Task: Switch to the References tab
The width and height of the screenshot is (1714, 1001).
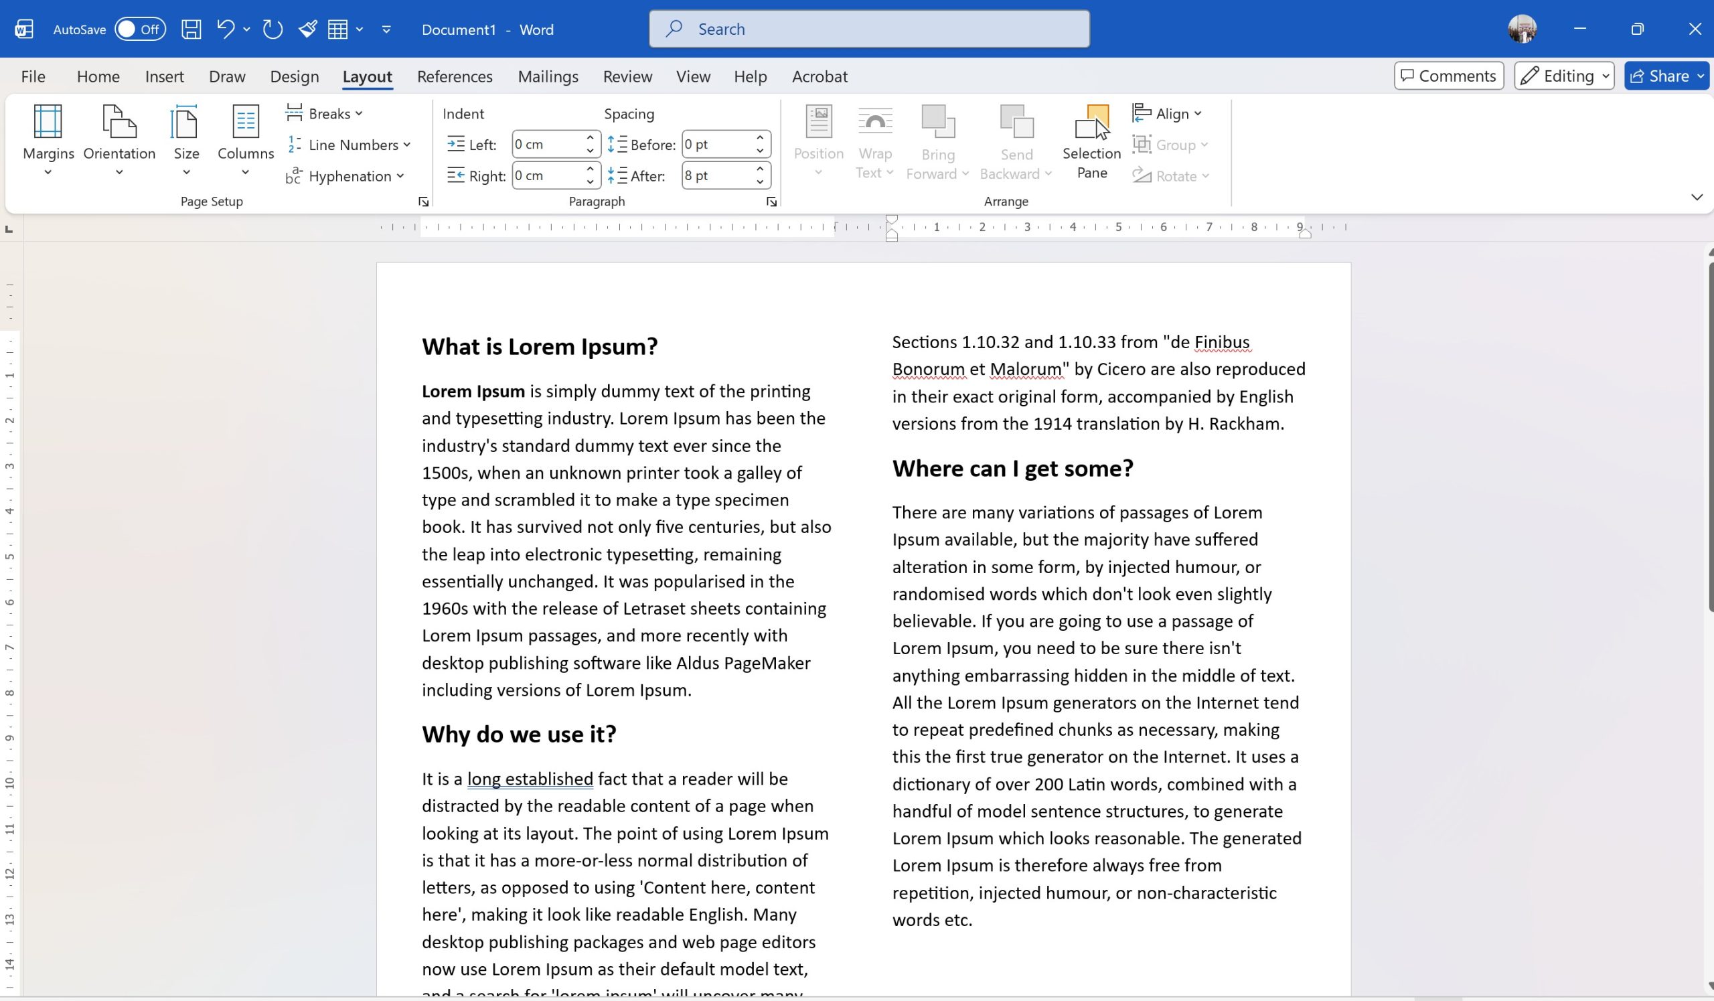Action: coord(455,76)
